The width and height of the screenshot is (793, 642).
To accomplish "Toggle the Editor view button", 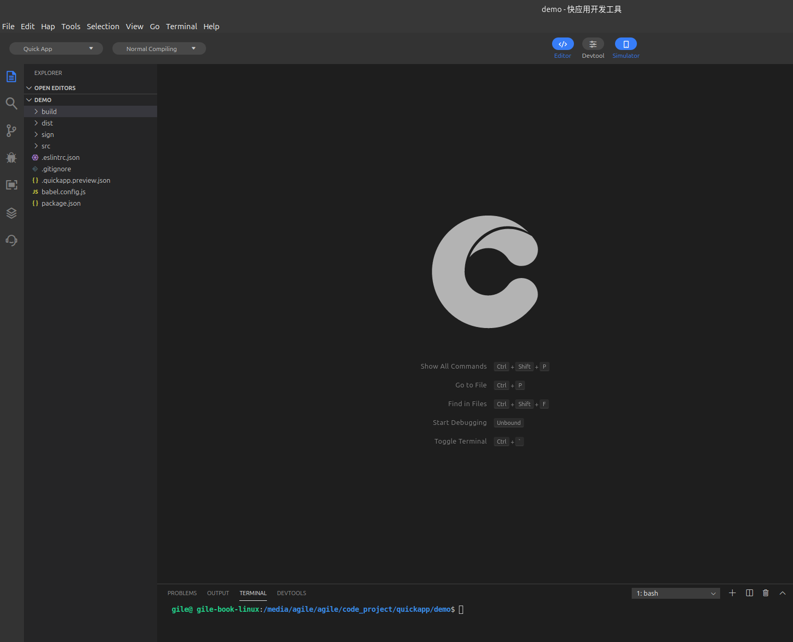I will pos(562,44).
